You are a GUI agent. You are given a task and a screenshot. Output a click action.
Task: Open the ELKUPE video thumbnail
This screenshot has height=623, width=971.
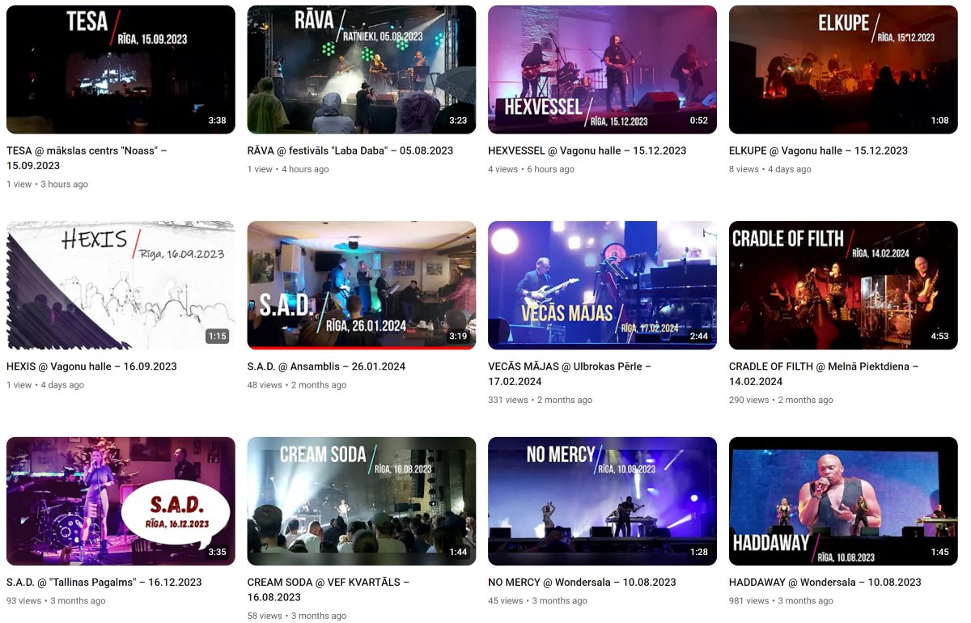pos(843,70)
